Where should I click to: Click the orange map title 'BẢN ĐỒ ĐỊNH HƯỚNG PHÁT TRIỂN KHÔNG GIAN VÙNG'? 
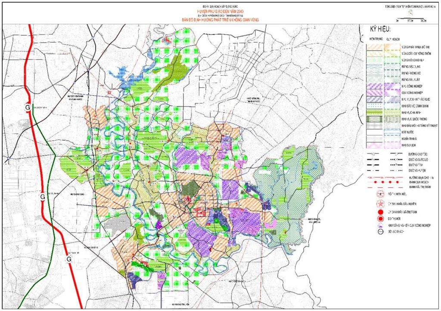pyautogui.click(x=220, y=20)
